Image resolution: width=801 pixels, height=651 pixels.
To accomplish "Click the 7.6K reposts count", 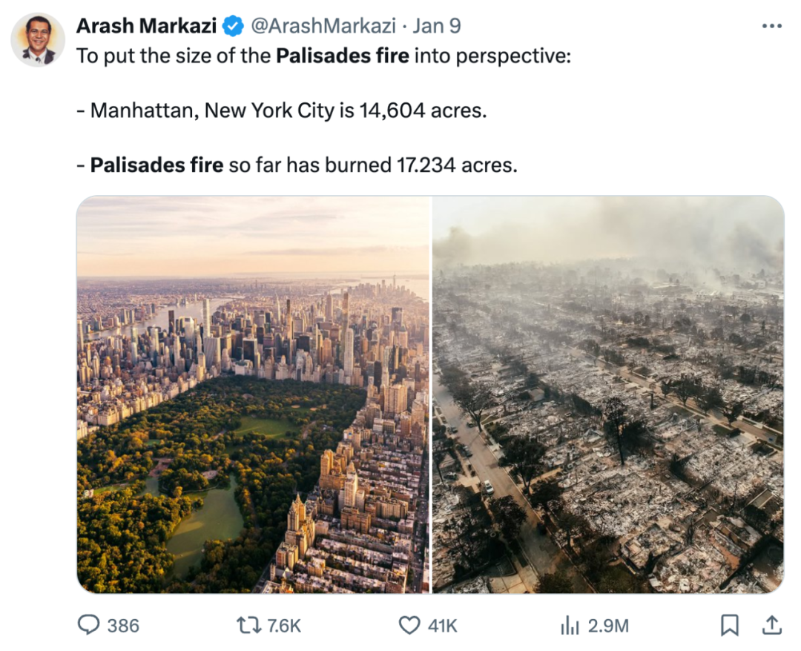I will pos(284,626).
